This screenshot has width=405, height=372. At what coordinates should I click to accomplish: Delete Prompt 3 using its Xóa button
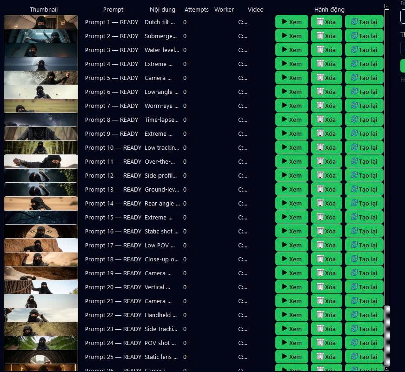click(326, 50)
